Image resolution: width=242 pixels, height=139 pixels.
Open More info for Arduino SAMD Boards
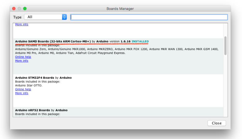(22, 61)
